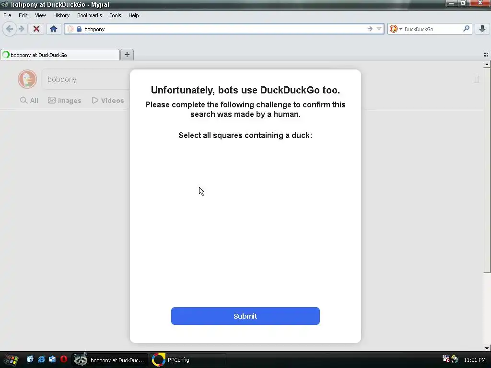The height and width of the screenshot is (368, 491).
Task: Open RPConfig taskbar item
Action: (188, 360)
